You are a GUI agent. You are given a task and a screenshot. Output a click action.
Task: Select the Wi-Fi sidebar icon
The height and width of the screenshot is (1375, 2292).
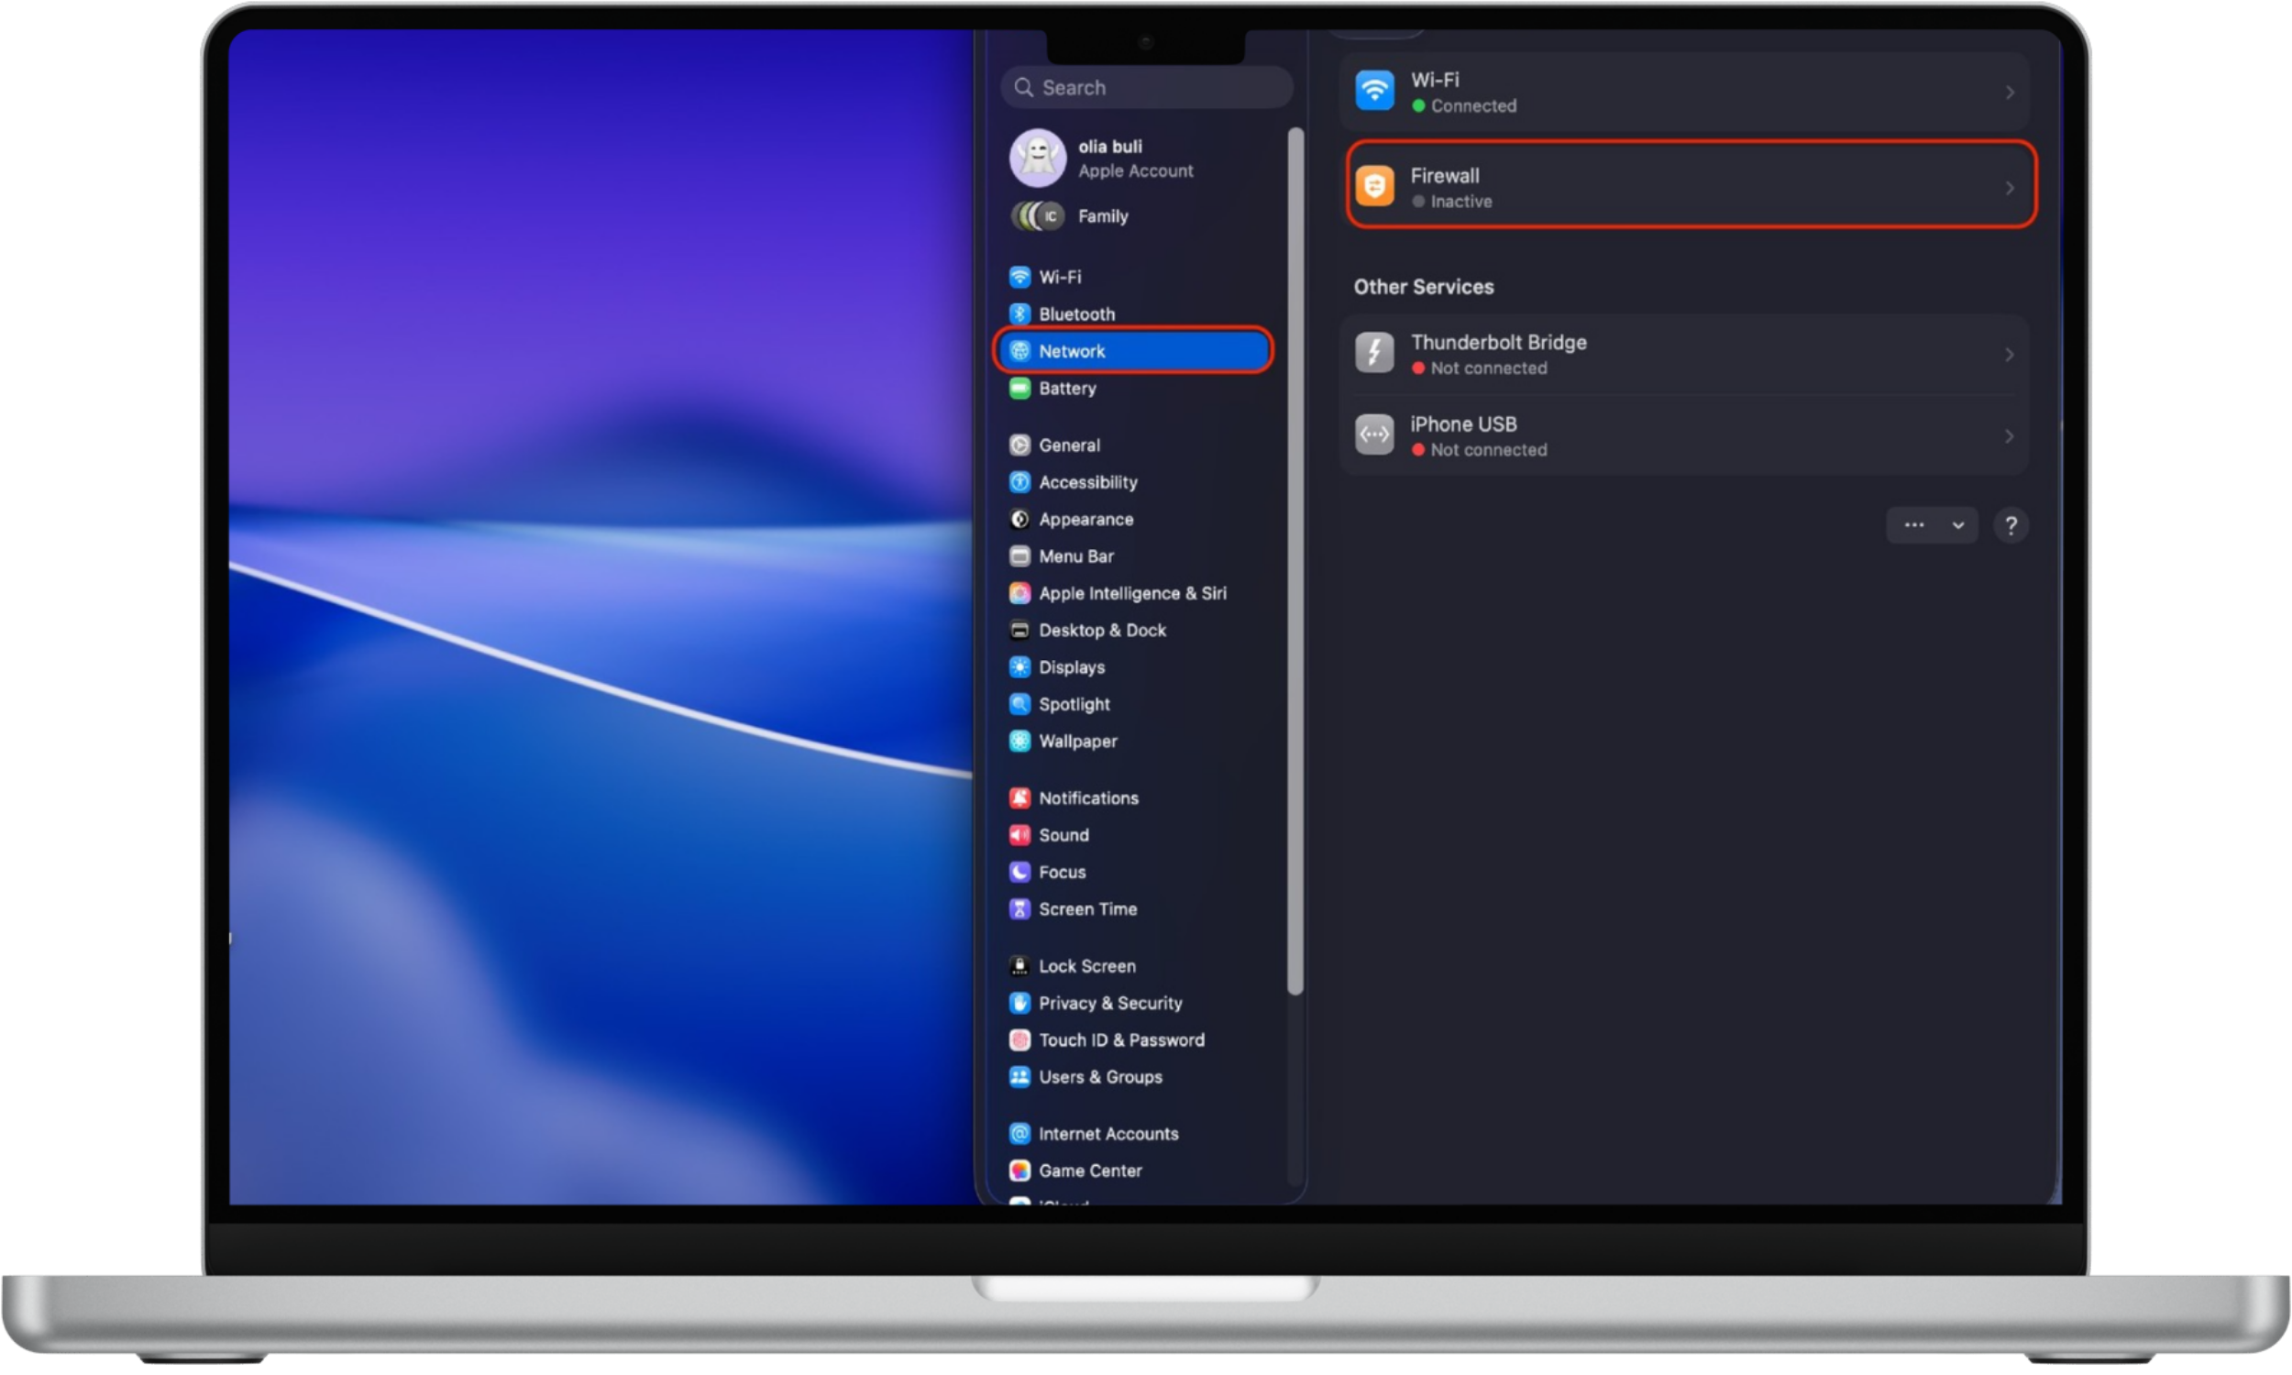point(1020,276)
